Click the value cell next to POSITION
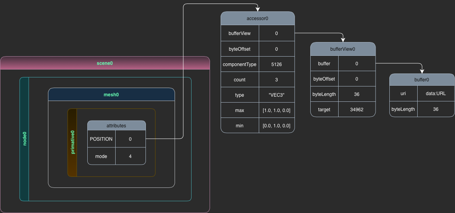 coord(130,139)
